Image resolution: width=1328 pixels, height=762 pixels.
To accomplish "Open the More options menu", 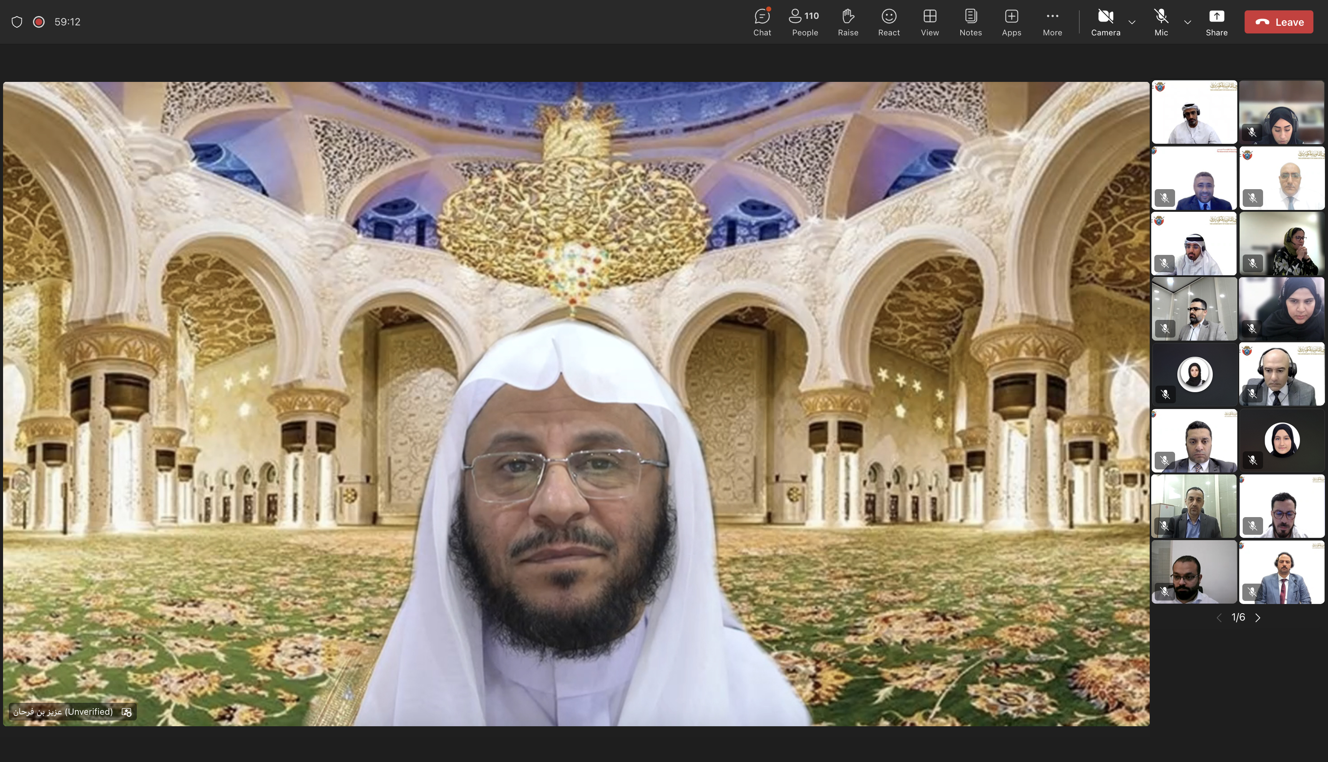I will pos(1052,22).
